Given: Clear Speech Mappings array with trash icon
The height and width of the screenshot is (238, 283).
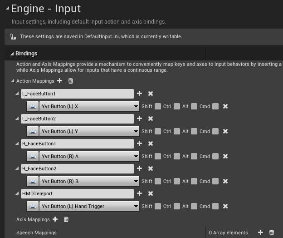Looking at the screenshot, I should tap(272, 233).
